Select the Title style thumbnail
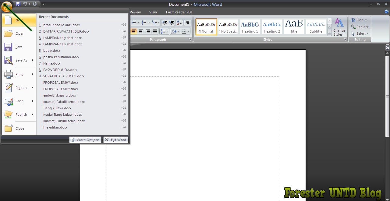390x201 pixels. 294,27
